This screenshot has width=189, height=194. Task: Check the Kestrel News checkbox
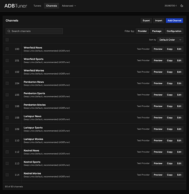(7, 152)
